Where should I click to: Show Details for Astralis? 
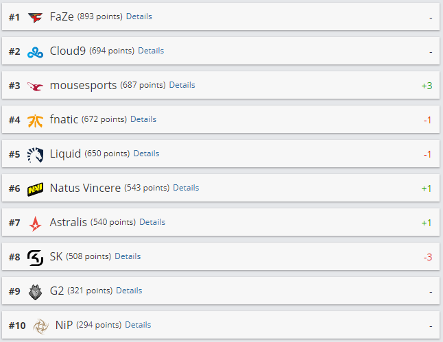click(x=152, y=222)
